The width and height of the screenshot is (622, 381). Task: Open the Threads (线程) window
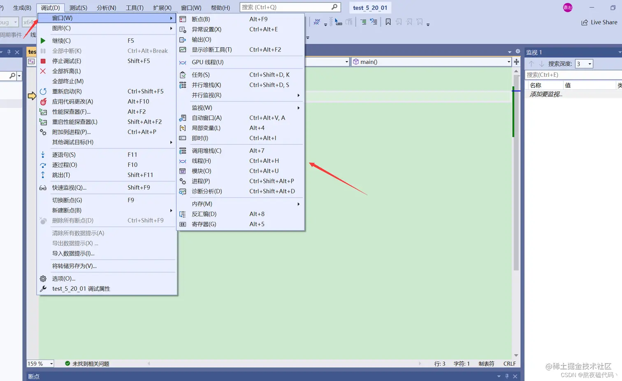pyautogui.click(x=241, y=161)
